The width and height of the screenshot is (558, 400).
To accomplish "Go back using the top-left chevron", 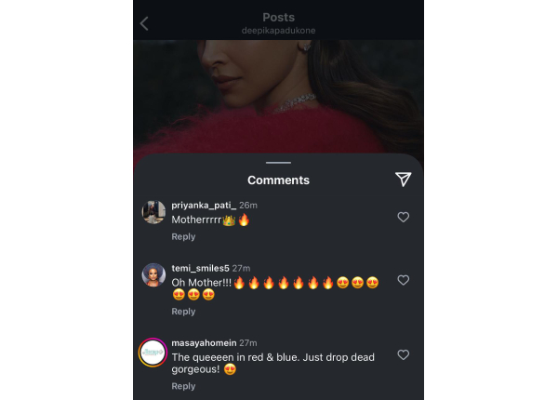I will coord(144,23).
